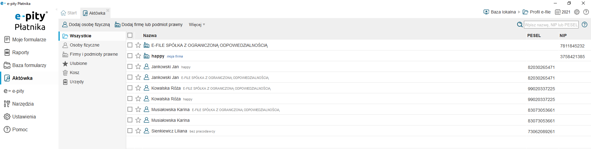Screen dimensions: 591x149
Task: Click the search magnifier icon
Action: click(520, 24)
